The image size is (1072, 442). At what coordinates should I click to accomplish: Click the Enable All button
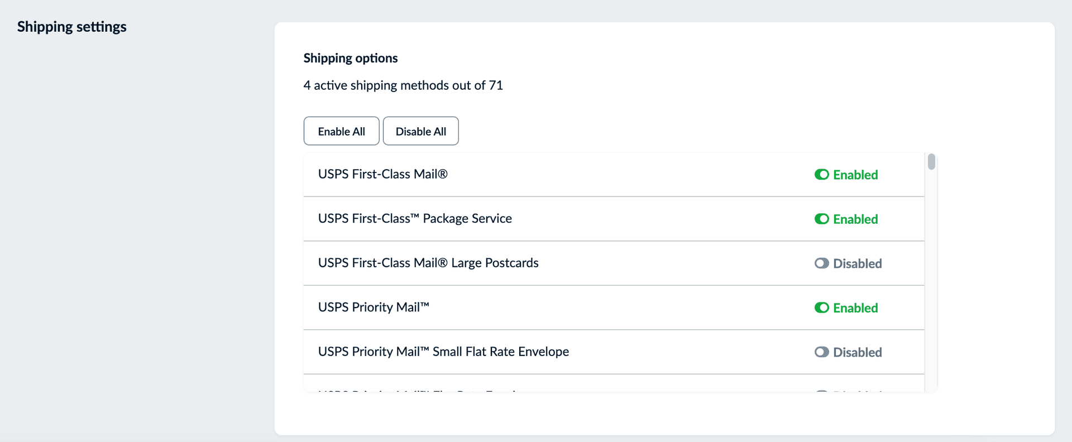341,131
